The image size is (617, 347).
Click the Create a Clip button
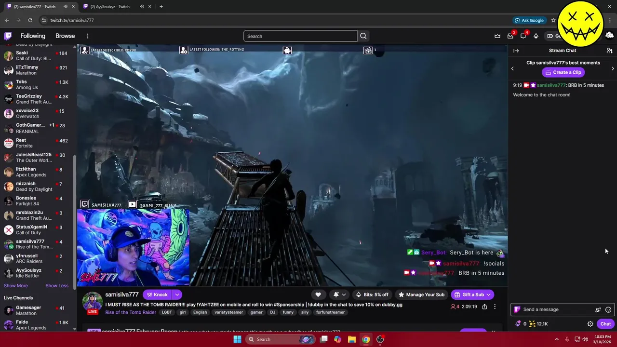[563, 72]
